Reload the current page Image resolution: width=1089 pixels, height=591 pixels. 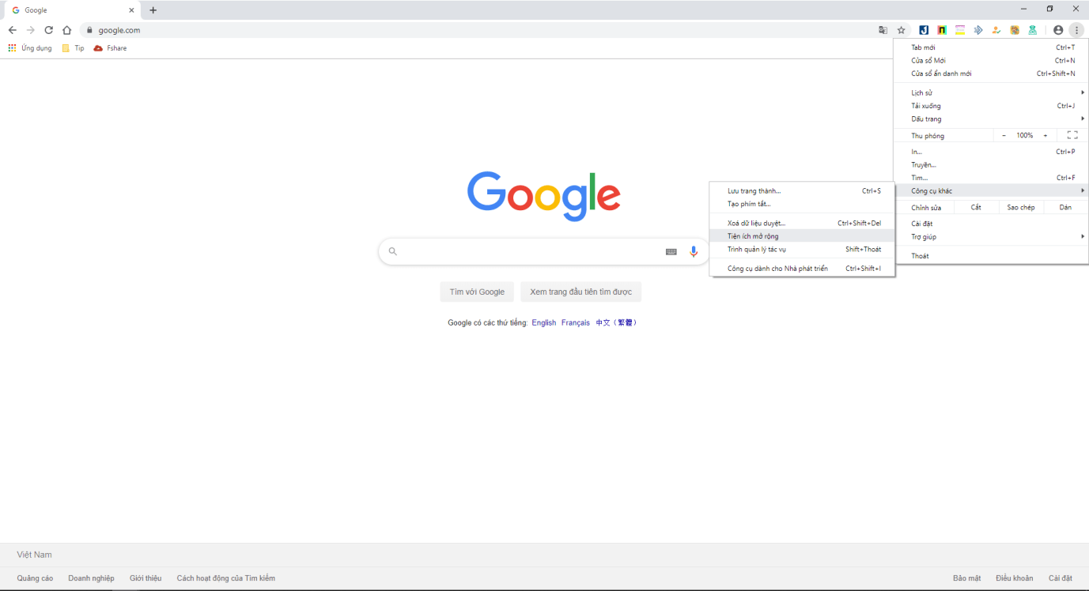pos(48,30)
